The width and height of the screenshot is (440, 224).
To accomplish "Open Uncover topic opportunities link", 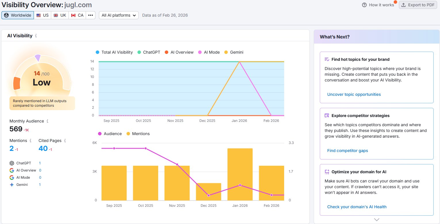I will (x=354, y=94).
